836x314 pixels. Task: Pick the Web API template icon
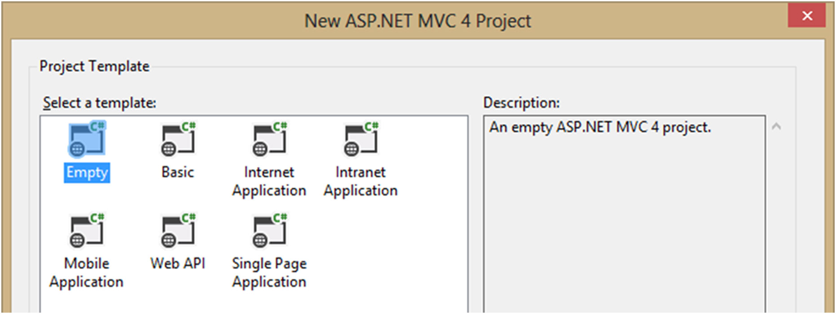pyautogui.click(x=178, y=231)
